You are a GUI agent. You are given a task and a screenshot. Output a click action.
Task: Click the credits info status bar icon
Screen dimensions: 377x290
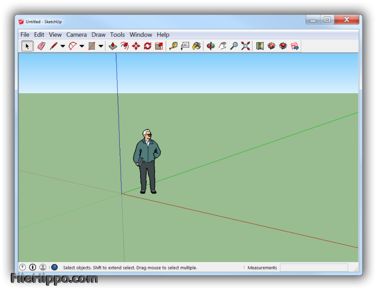[x=33, y=267]
